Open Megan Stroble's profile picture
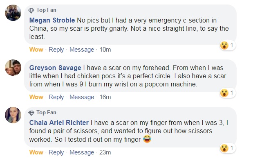The height and width of the screenshot is (161, 253). tap(13, 13)
